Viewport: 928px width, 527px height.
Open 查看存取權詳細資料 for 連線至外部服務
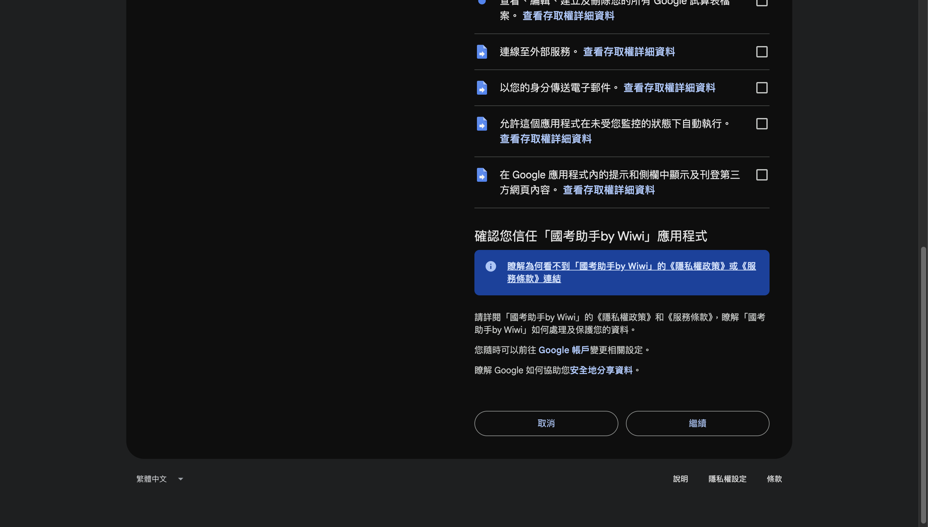629,52
